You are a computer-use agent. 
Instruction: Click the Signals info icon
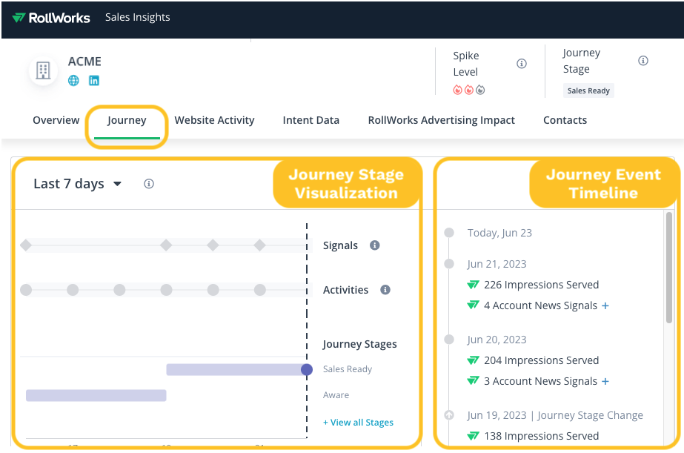375,245
